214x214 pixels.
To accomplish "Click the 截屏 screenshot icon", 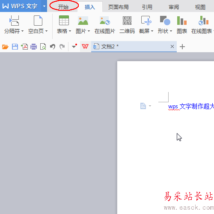I will [x=146, y=21].
